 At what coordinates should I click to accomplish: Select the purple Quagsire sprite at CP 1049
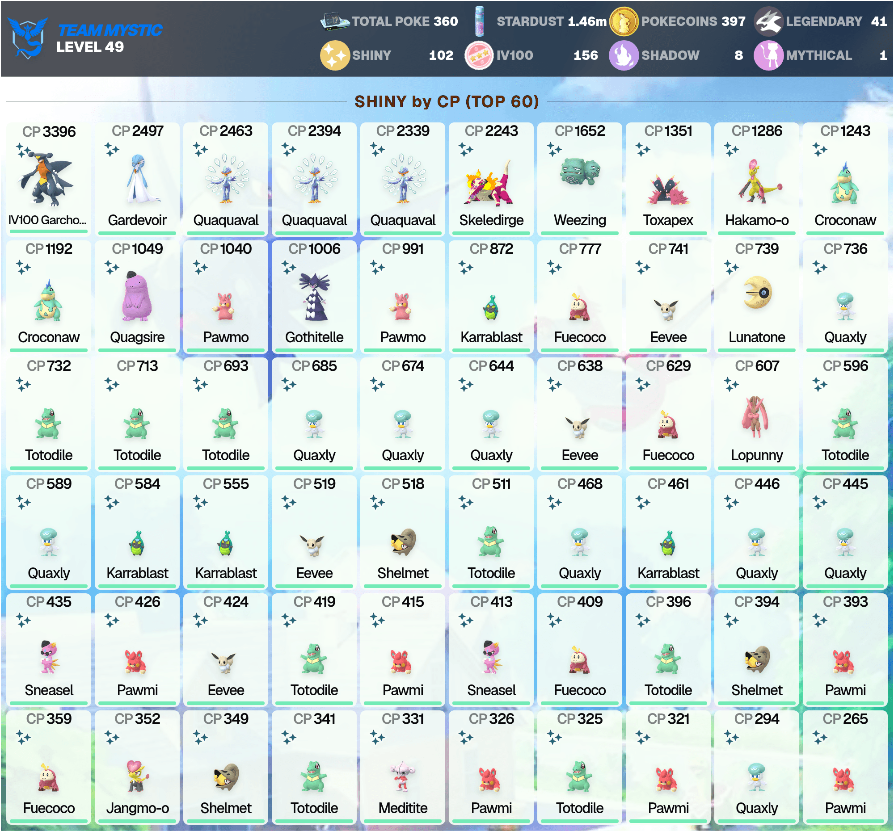pos(137,296)
